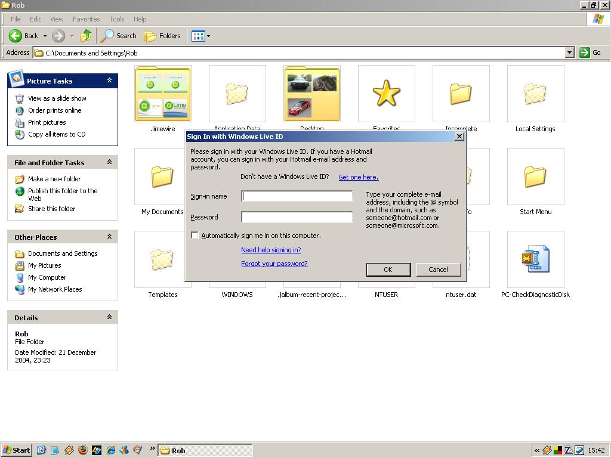Click Make a new folder

[x=54, y=179]
